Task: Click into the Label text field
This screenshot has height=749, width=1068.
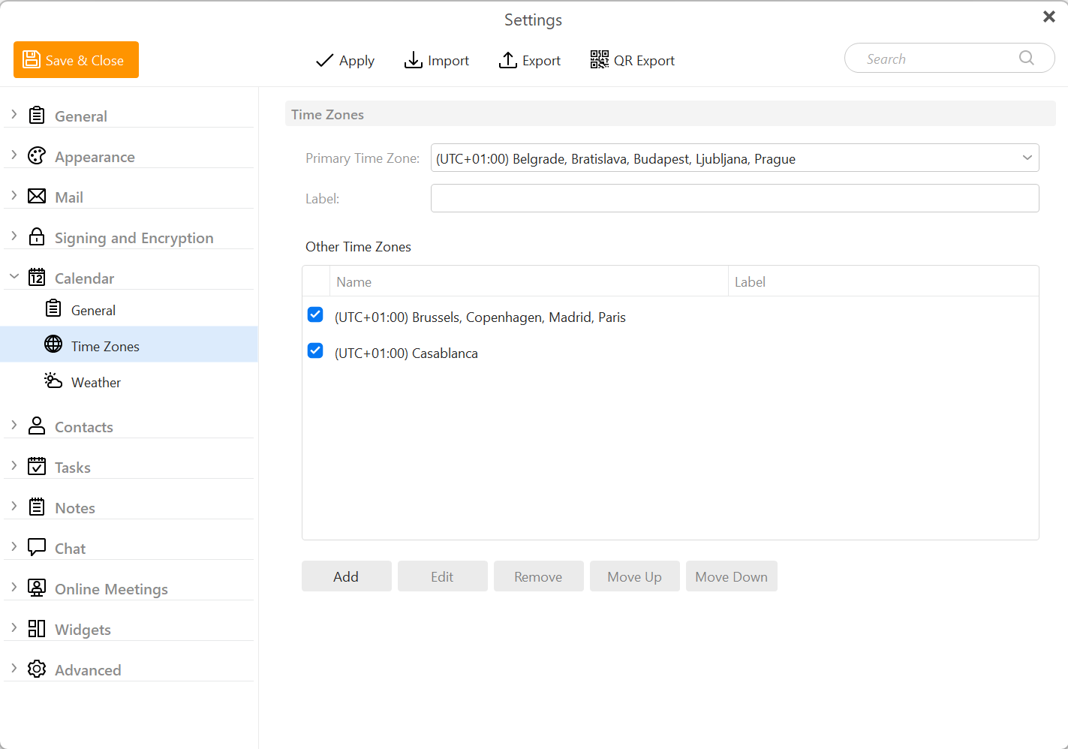Action: (734, 199)
